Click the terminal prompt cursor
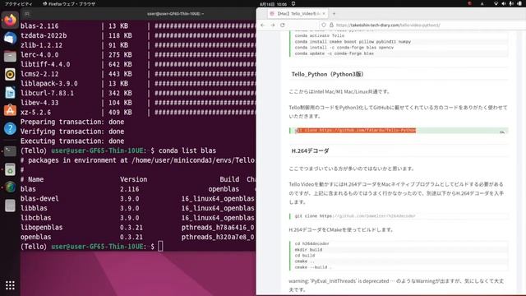The image size is (526, 296). point(160,247)
